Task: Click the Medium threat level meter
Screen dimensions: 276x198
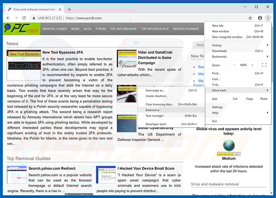Action: click(228, 154)
